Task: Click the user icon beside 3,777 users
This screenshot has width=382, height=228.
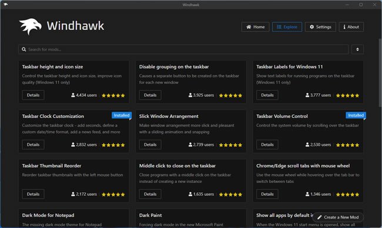Action: (x=307, y=95)
